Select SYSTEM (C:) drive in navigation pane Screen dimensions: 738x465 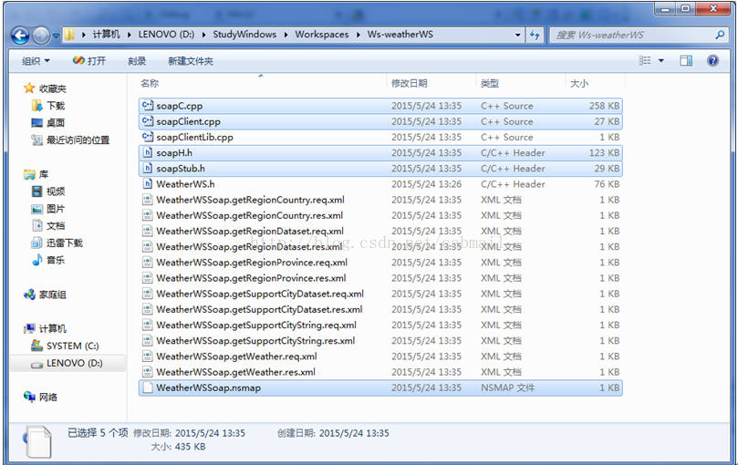(x=71, y=346)
